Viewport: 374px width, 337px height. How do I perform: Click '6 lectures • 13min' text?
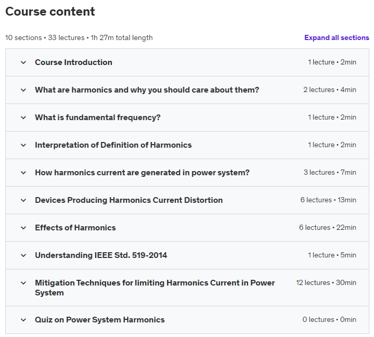pos(328,200)
